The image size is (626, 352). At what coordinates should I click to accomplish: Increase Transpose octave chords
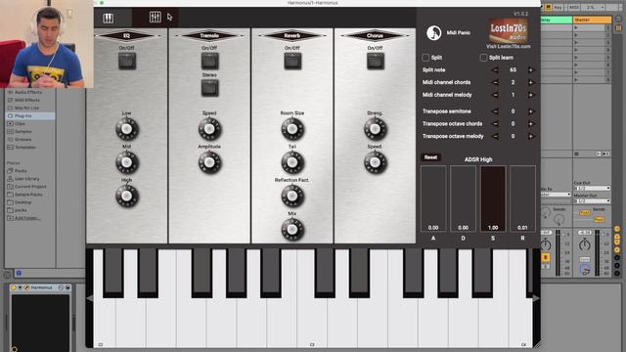[x=530, y=124]
